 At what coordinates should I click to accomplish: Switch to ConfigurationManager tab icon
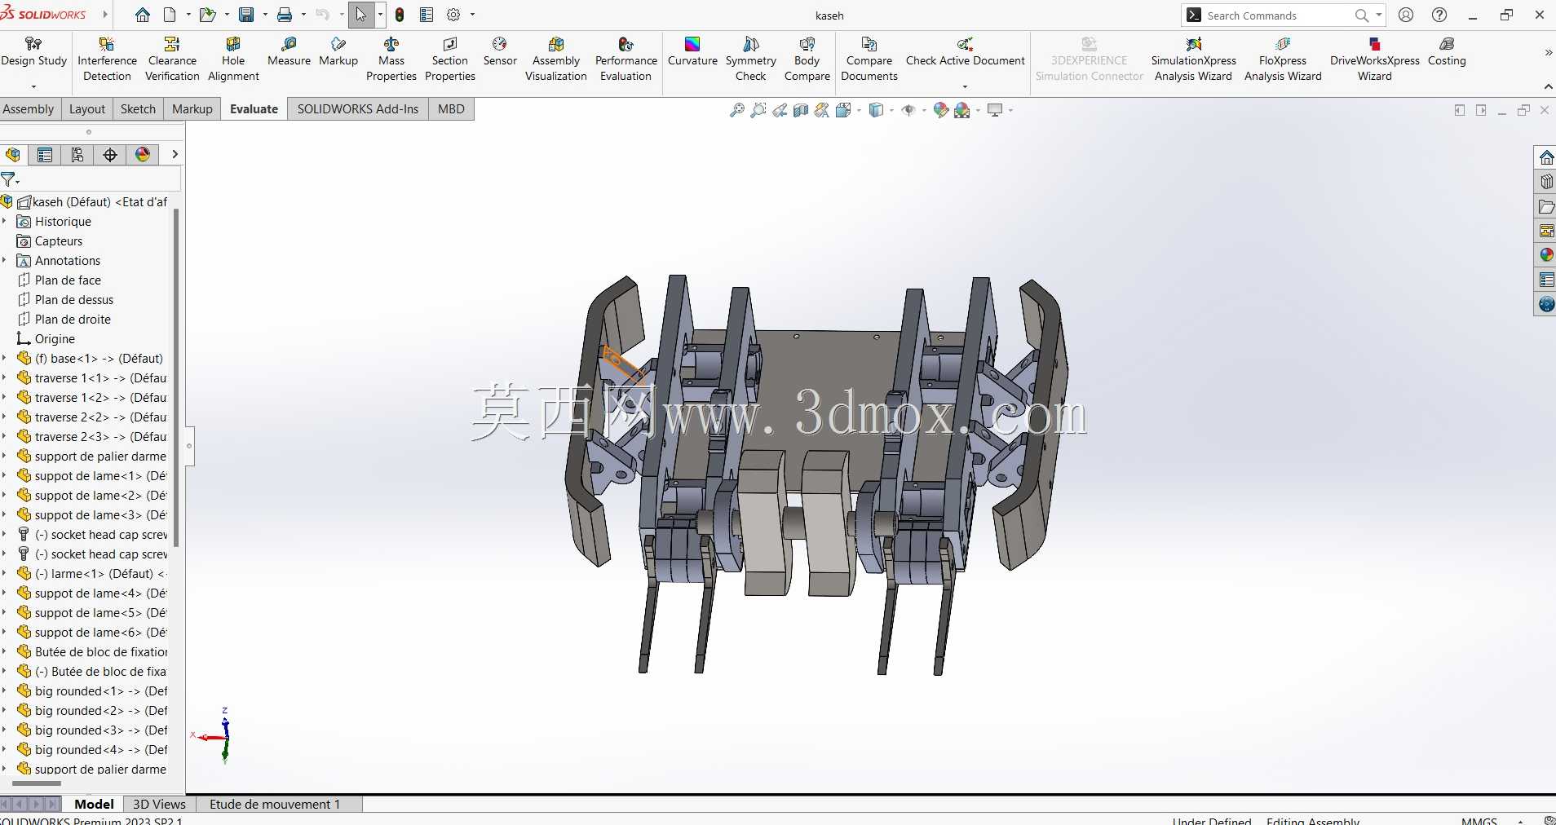[77, 154]
